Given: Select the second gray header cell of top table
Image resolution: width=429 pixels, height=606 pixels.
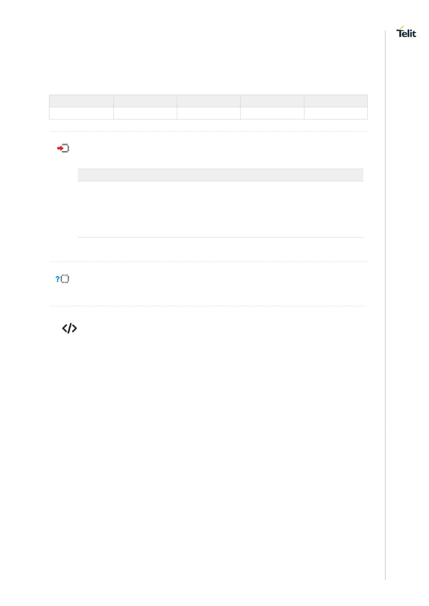Looking at the screenshot, I should [x=145, y=101].
